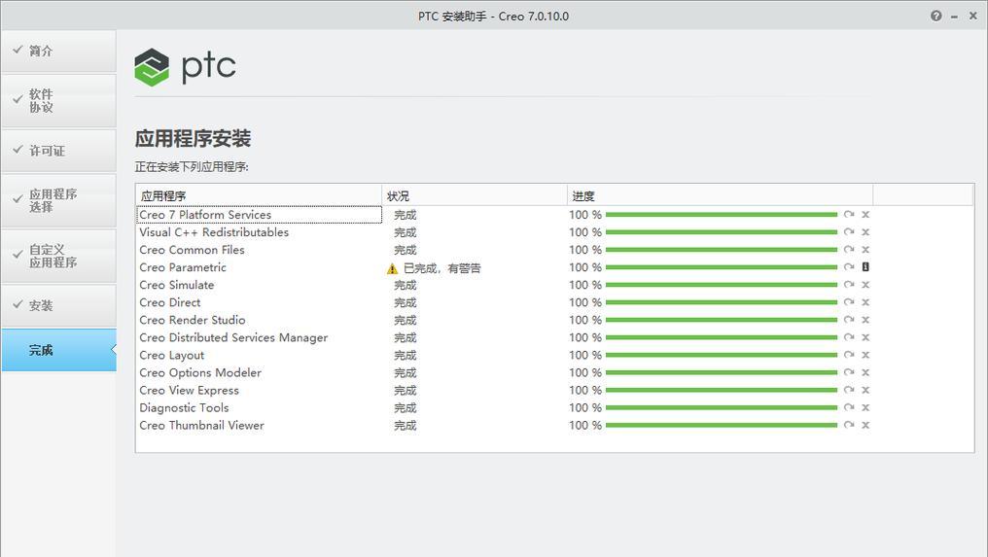Go to the 简介 step

(x=58, y=52)
